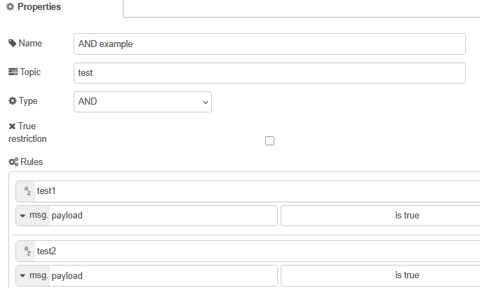The height and width of the screenshot is (288, 480).
Task: Switch to the Properties tab
Action: (x=39, y=7)
